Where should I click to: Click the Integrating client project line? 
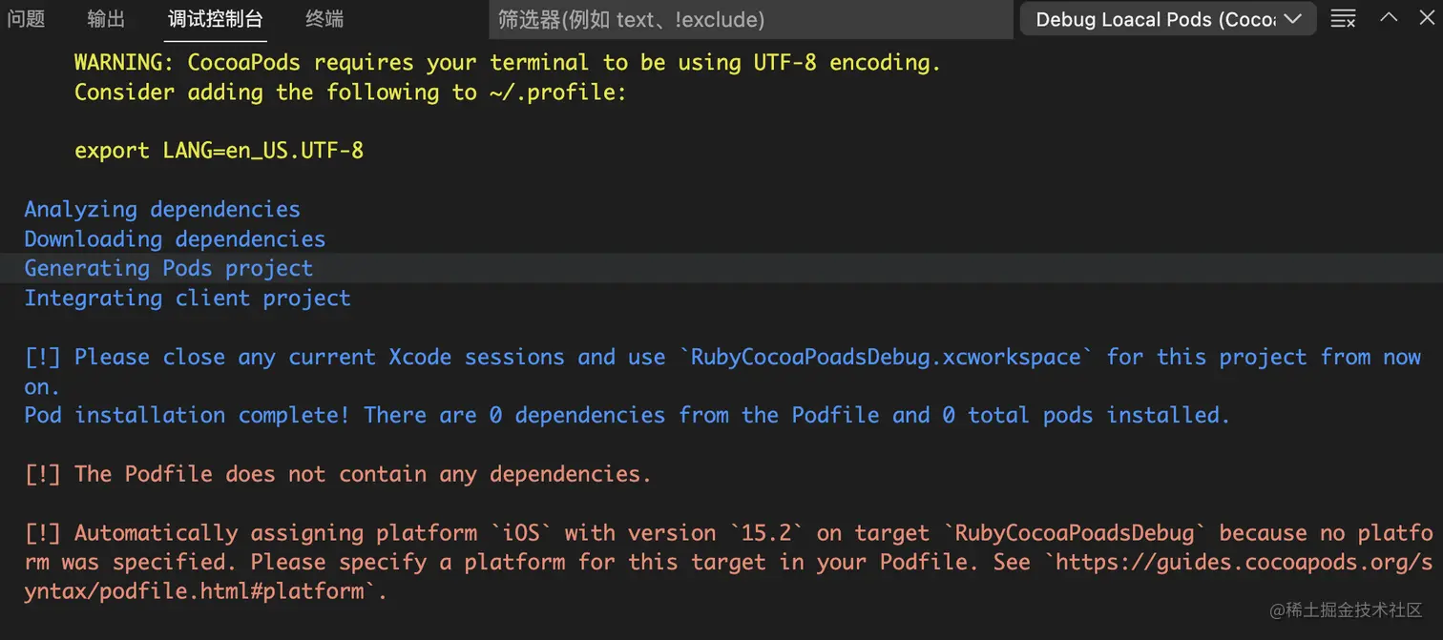click(x=187, y=298)
